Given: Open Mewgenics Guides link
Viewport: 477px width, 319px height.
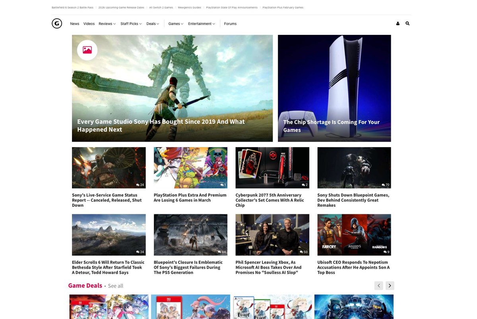Looking at the screenshot, I should (x=190, y=8).
